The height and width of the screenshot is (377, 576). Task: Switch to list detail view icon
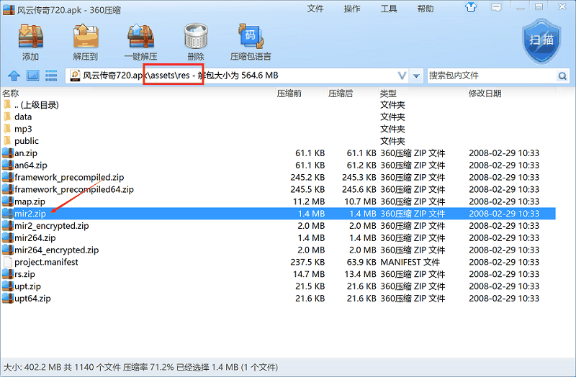pyautogui.click(x=51, y=76)
